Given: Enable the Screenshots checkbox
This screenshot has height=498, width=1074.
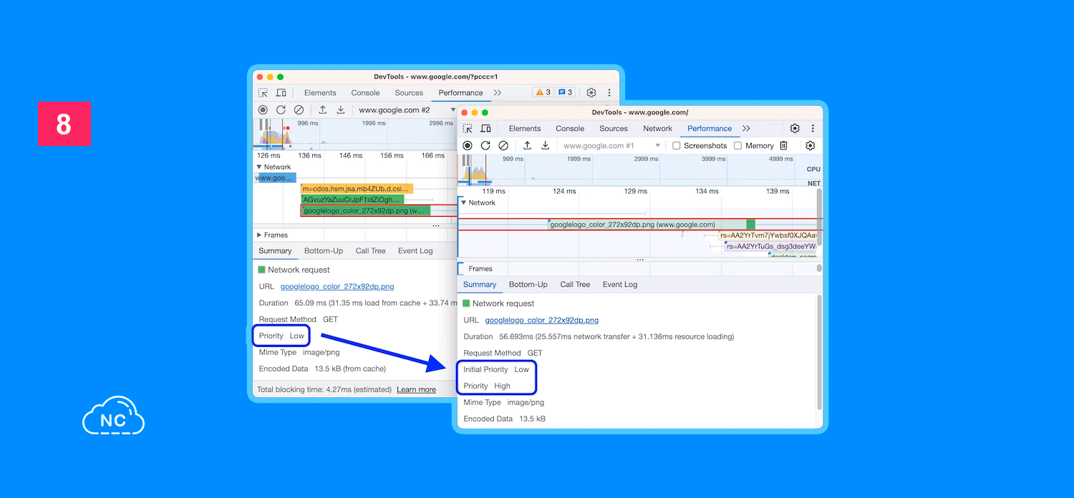Looking at the screenshot, I should (677, 146).
